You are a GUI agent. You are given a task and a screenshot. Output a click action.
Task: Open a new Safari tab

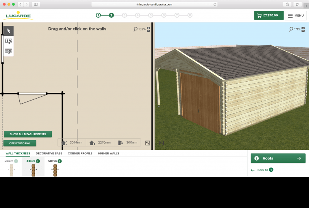coord(306,6)
